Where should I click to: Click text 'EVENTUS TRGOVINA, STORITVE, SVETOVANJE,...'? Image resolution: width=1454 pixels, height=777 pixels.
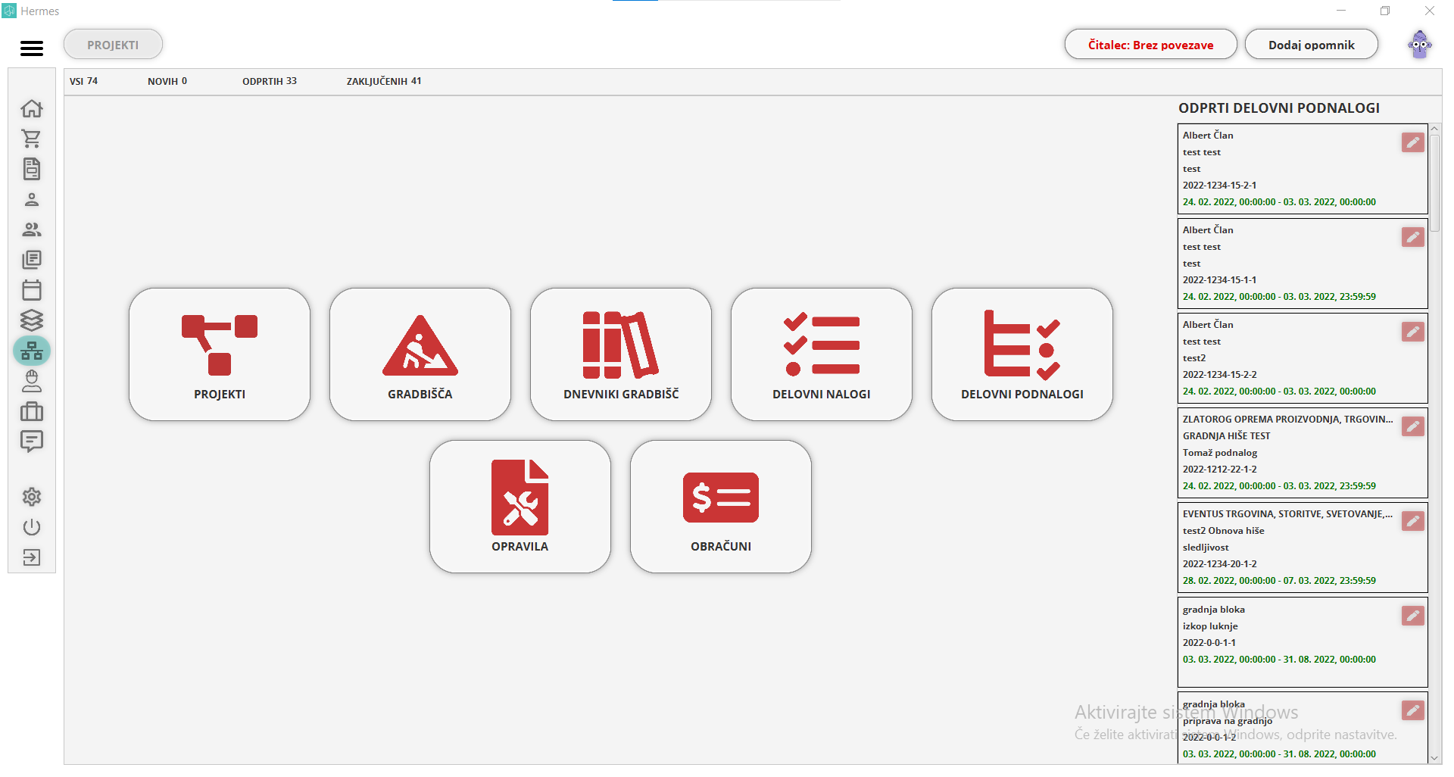(x=1287, y=514)
